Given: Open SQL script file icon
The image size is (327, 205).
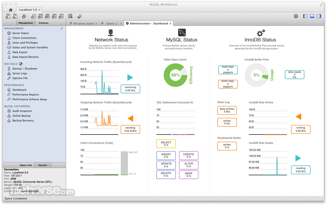Looking at the screenshot, I should (15, 16).
